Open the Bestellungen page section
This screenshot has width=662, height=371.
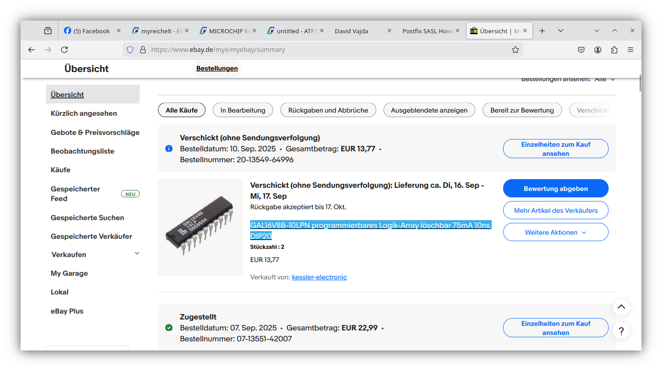(x=217, y=68)
